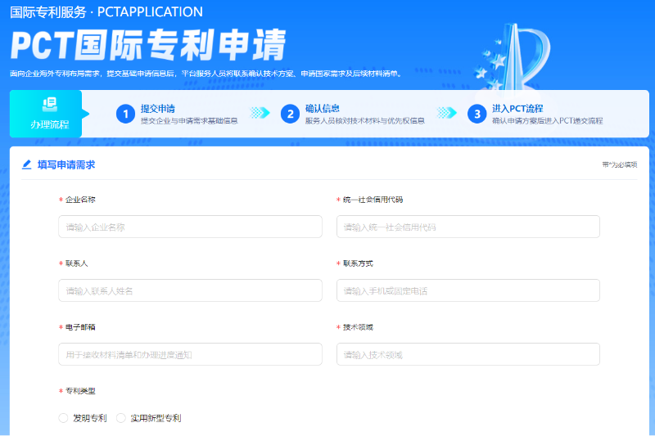Image resolution: width=655 pixels, height=436 pixels.
Task: Click the 企业名称 field label
Action: pyautogui.click(x=80, y=200)
